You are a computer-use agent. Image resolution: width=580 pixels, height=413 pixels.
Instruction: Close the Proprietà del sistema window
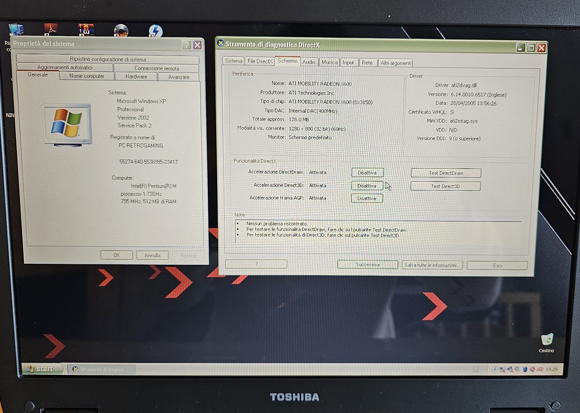click(197, 45)
